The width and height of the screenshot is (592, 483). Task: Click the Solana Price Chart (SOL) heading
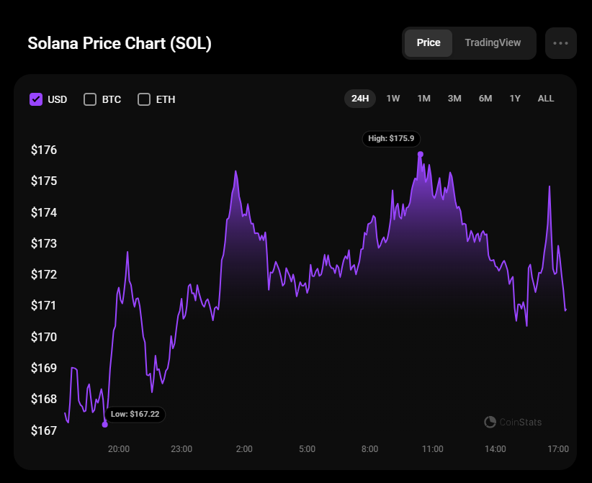coord(120,43)
